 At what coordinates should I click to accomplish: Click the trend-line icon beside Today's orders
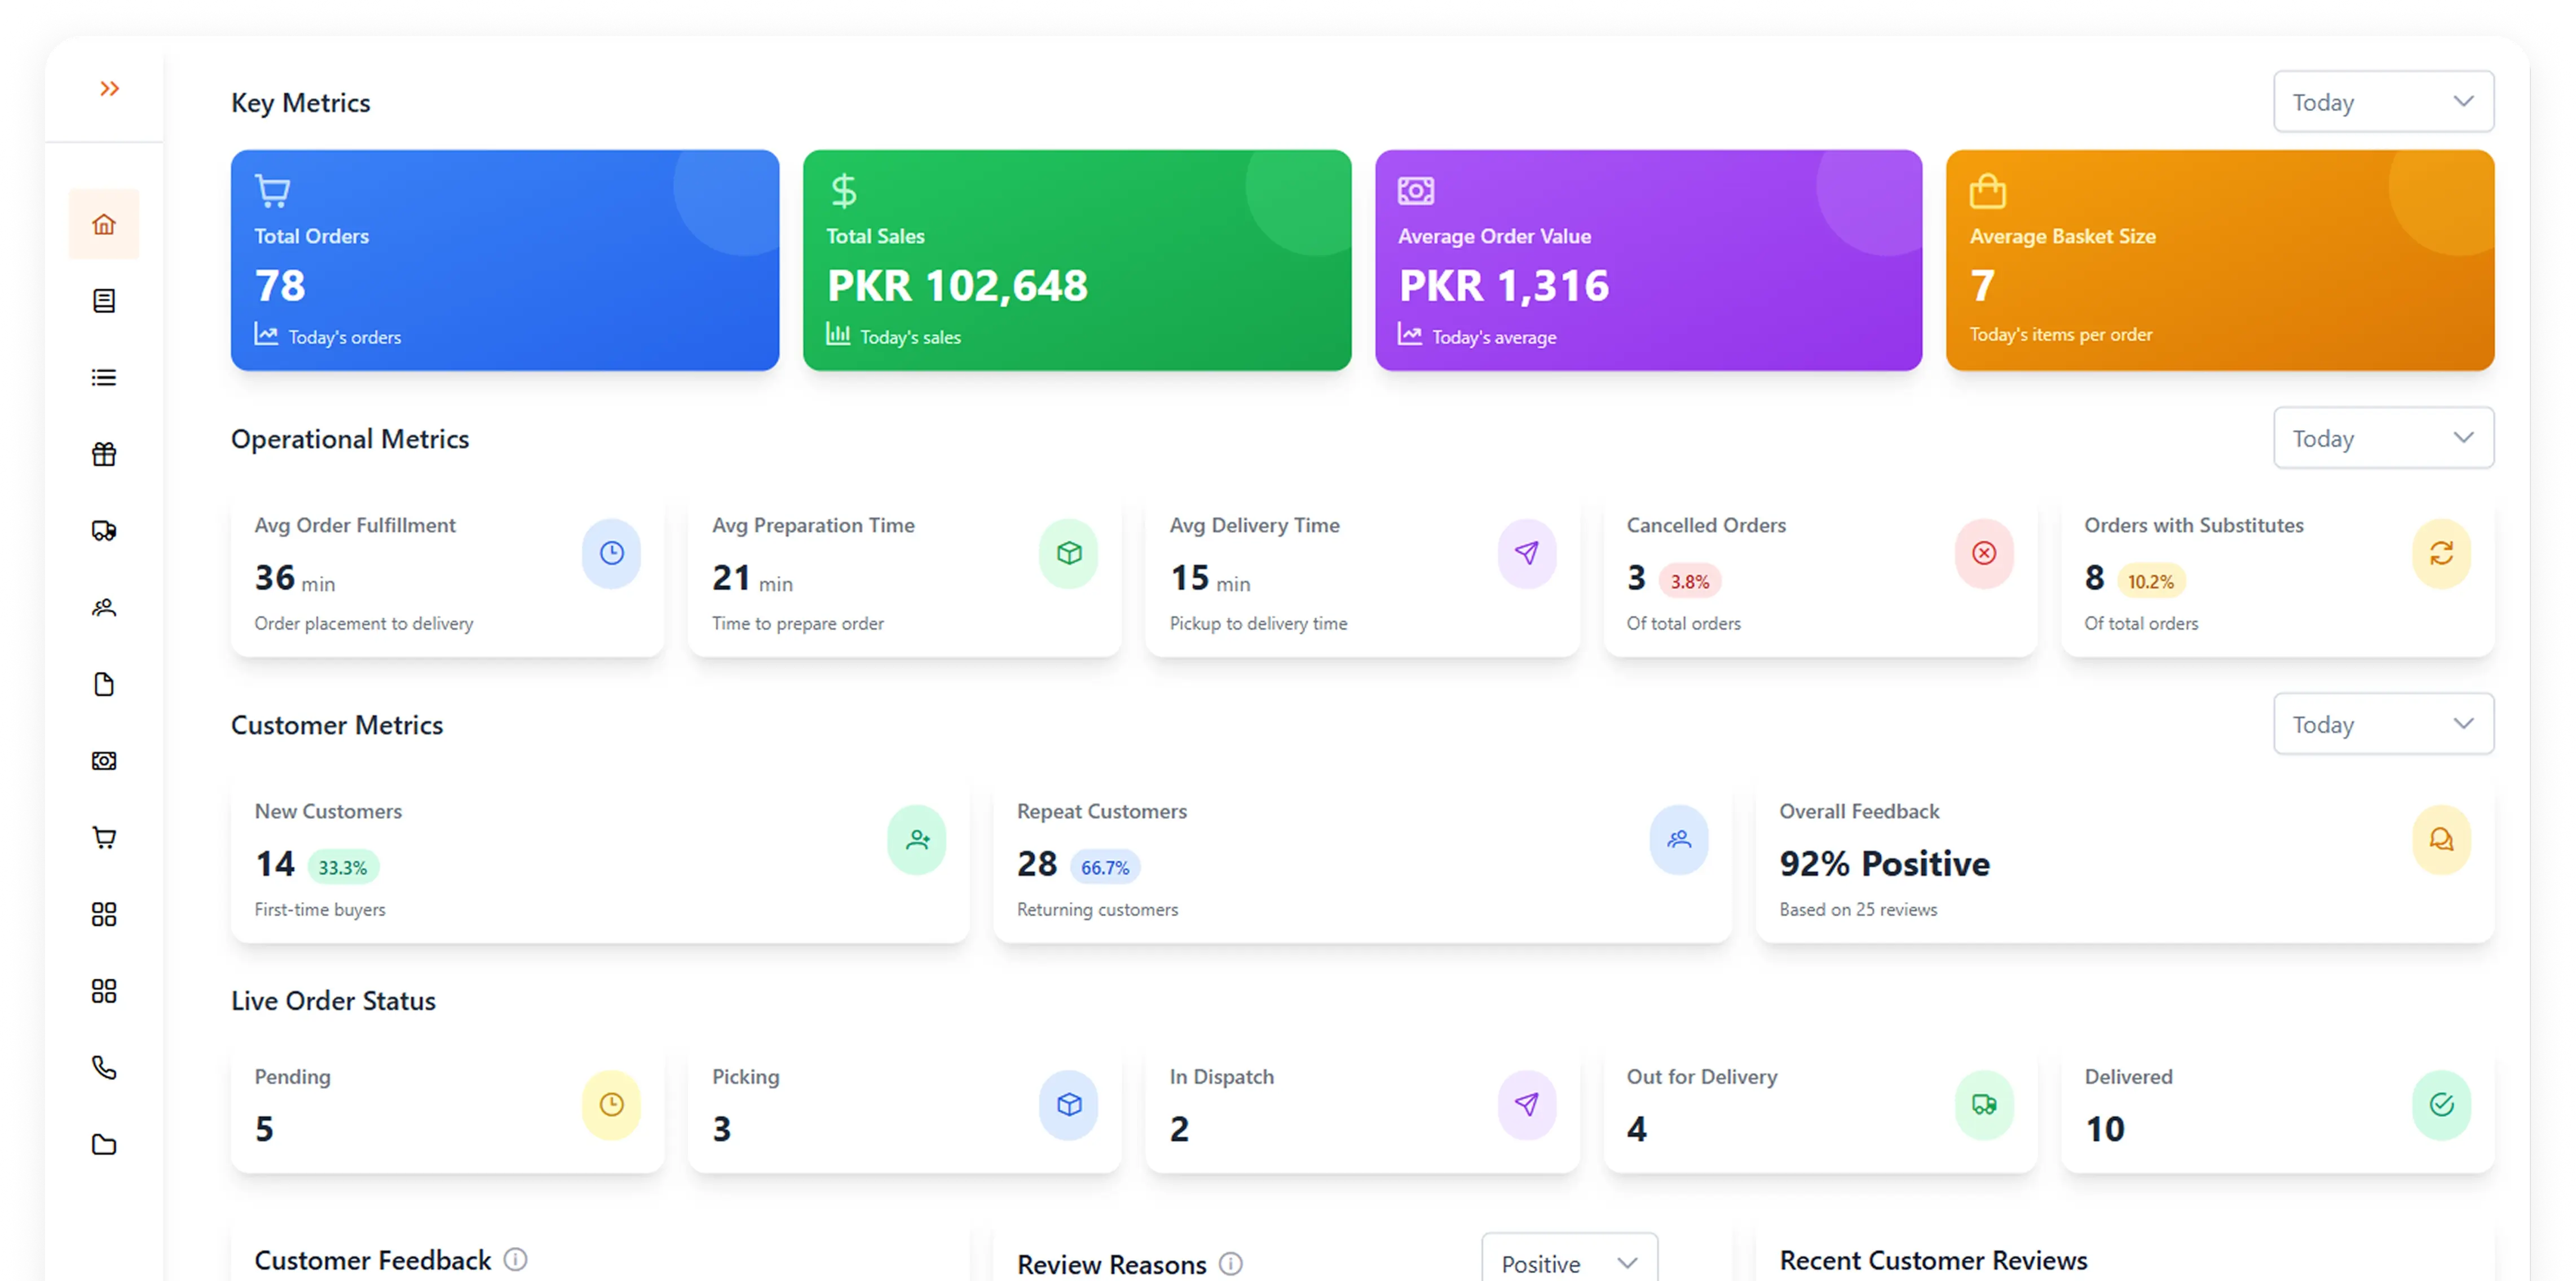coord(266,334)
